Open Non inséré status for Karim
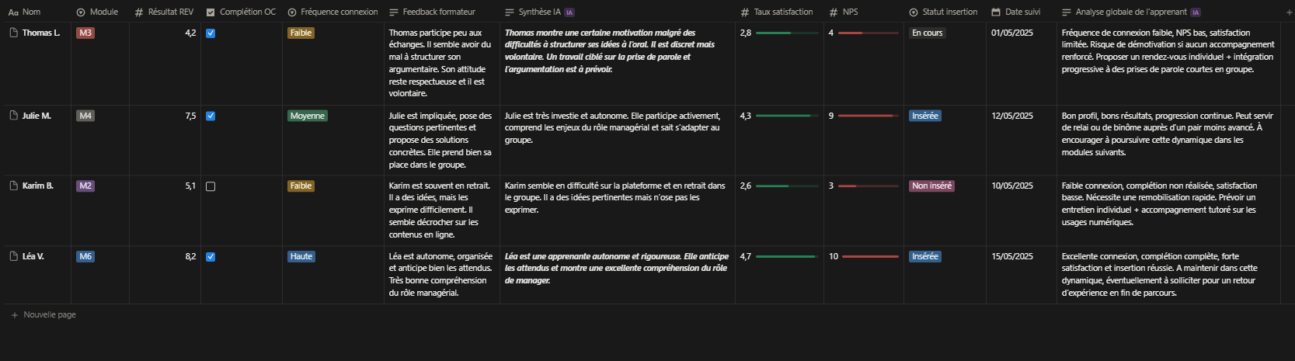The height and width of the screenshot is (361, 1295). pyautogui.click(x=931, y=186)
